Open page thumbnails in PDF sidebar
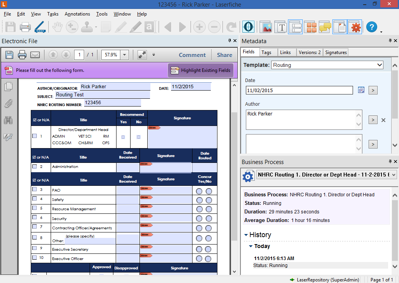Screen dimensions: 399x283 (x=9, y=87)
